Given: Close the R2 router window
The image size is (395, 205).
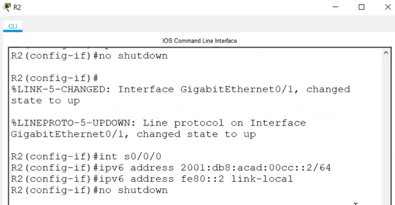Looking at the screenshot, I should tap(388, 7).
